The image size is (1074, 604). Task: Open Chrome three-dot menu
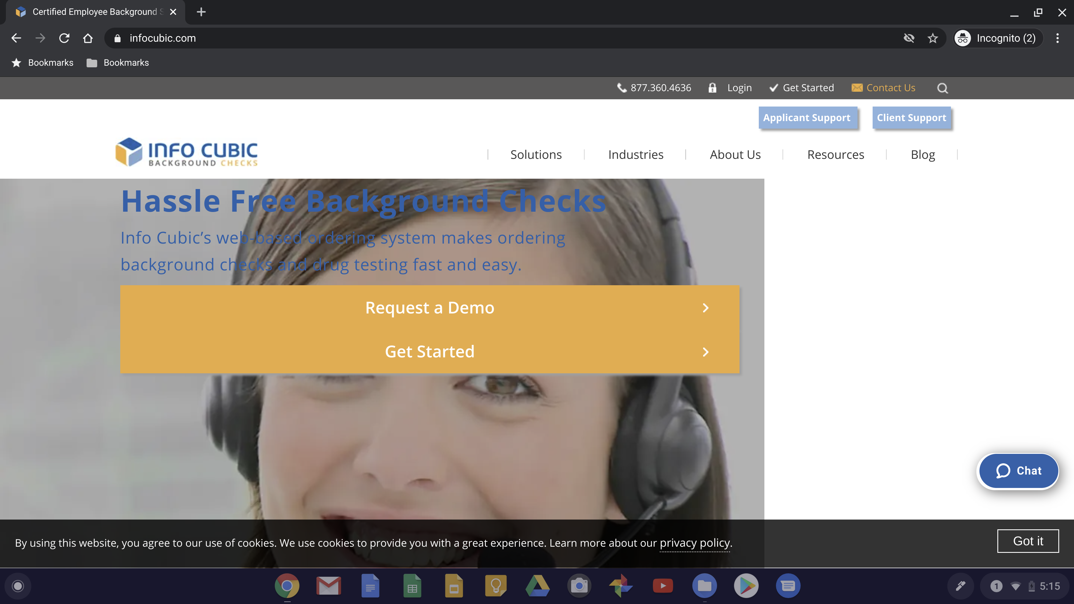(1058, 38)
